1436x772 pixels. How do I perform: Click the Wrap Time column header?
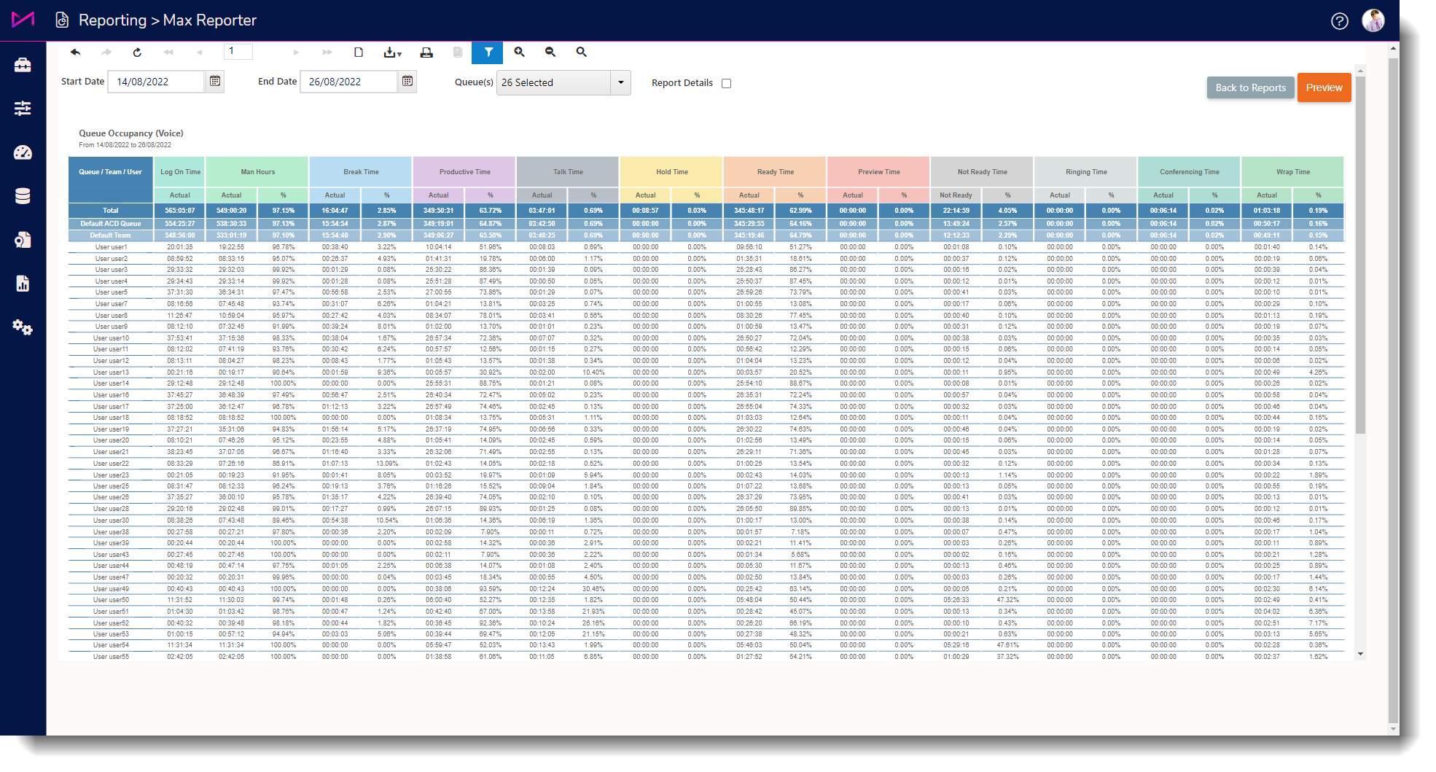[1292, 172]
